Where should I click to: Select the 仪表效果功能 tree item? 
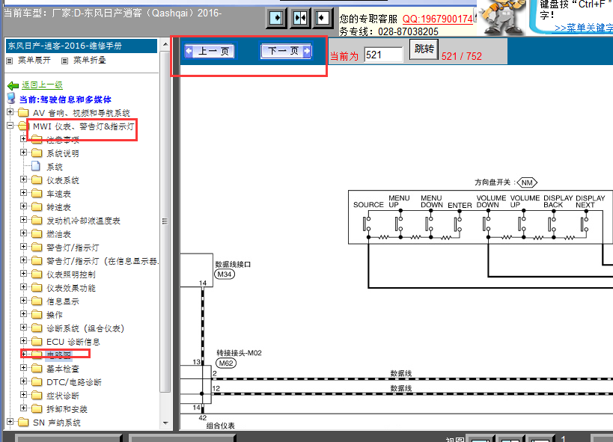click(x=71, y=288)
